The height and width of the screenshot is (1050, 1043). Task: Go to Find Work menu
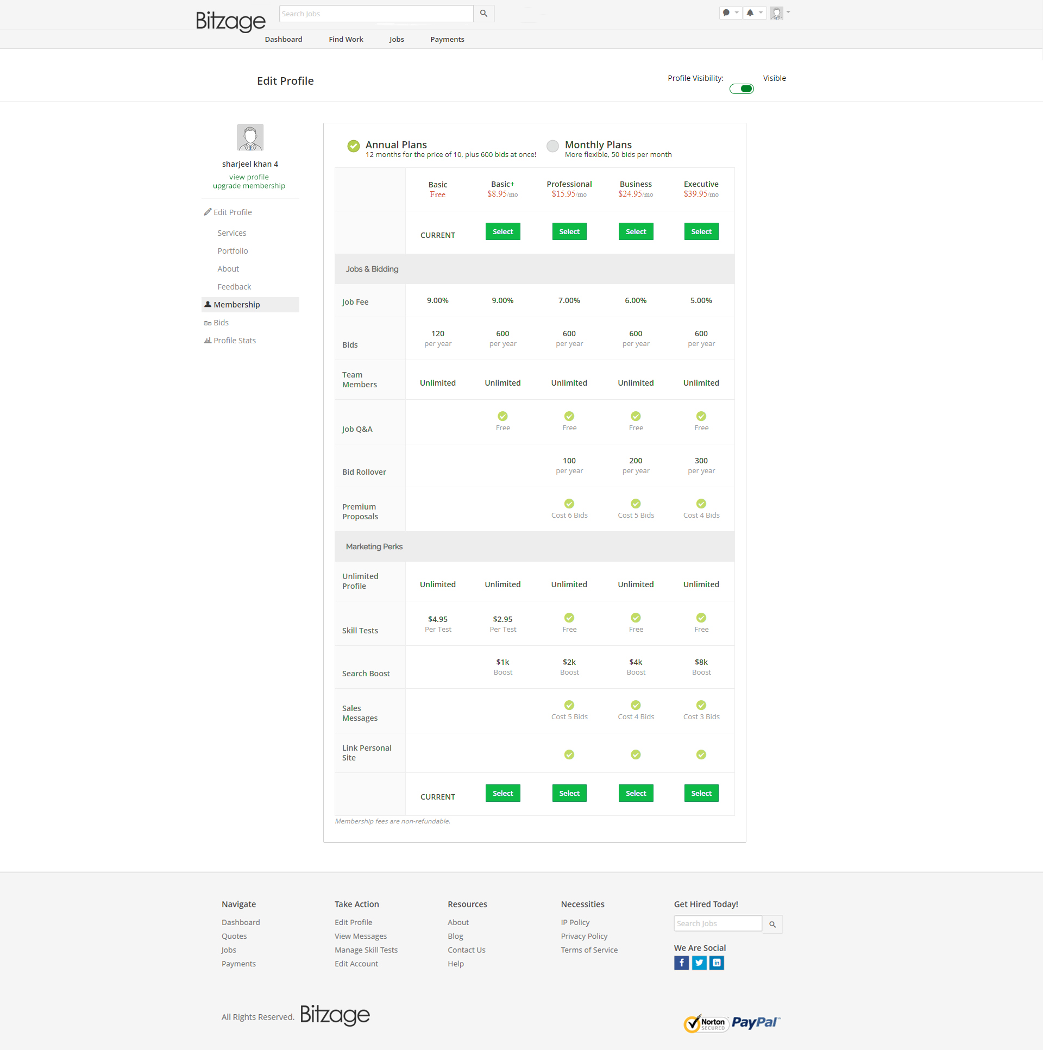coord(345,39)
